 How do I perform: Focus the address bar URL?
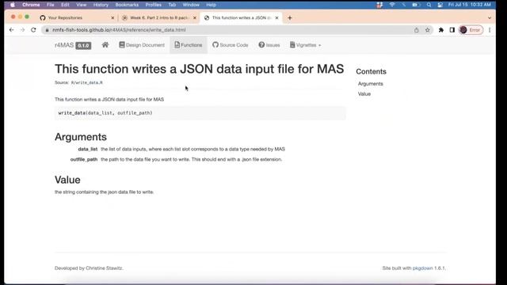119,30
